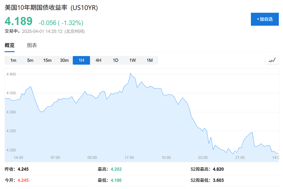Click the timestamp 2025-04-01 14:25:12
Image resolution: width=283 pixels, height=189 pixels.
pos(42,32)
